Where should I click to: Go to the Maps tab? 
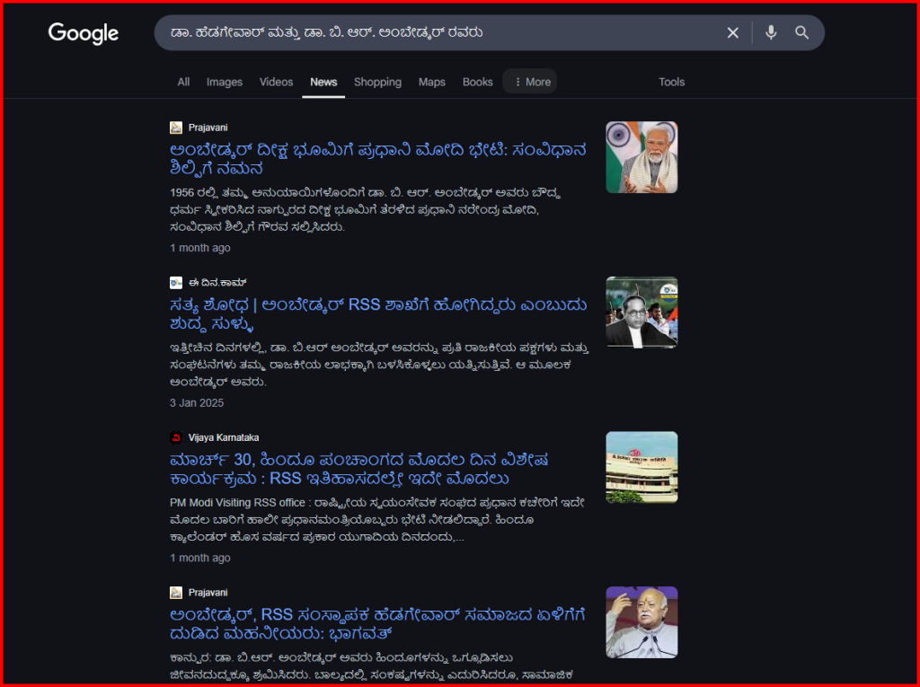coord(431,82)
